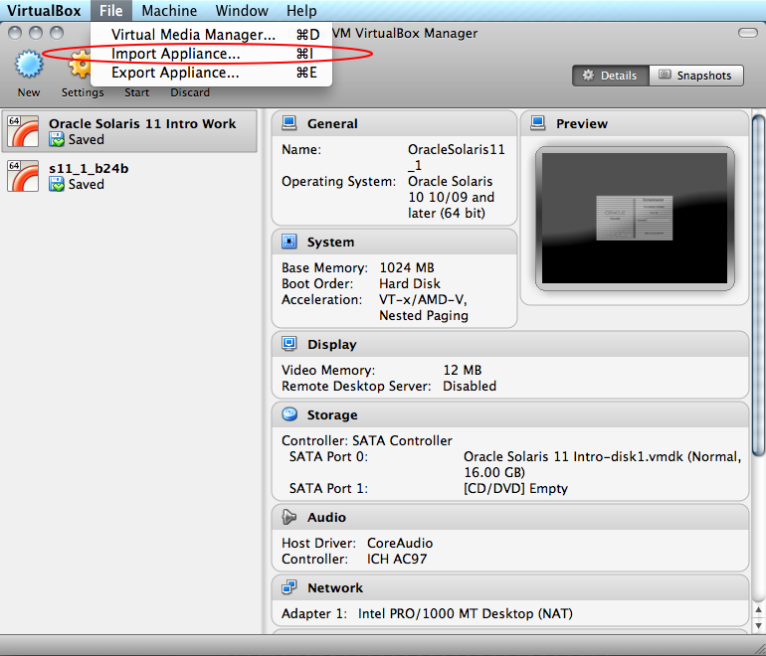
Task: Click Controller: SATA Controller text
Action: [x=367, y=440]
